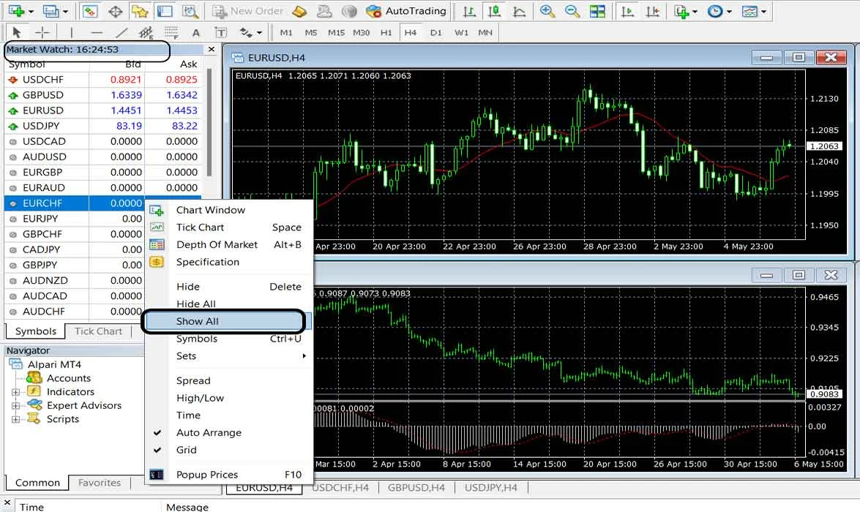Toggle the AutoTrading button
This screenshot has width=860, height=512.
[x=406, y=11]
